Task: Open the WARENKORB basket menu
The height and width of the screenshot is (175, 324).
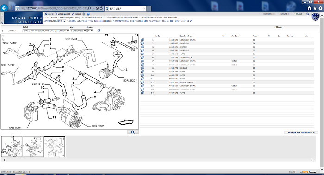Action: click(x=63, y=14)
